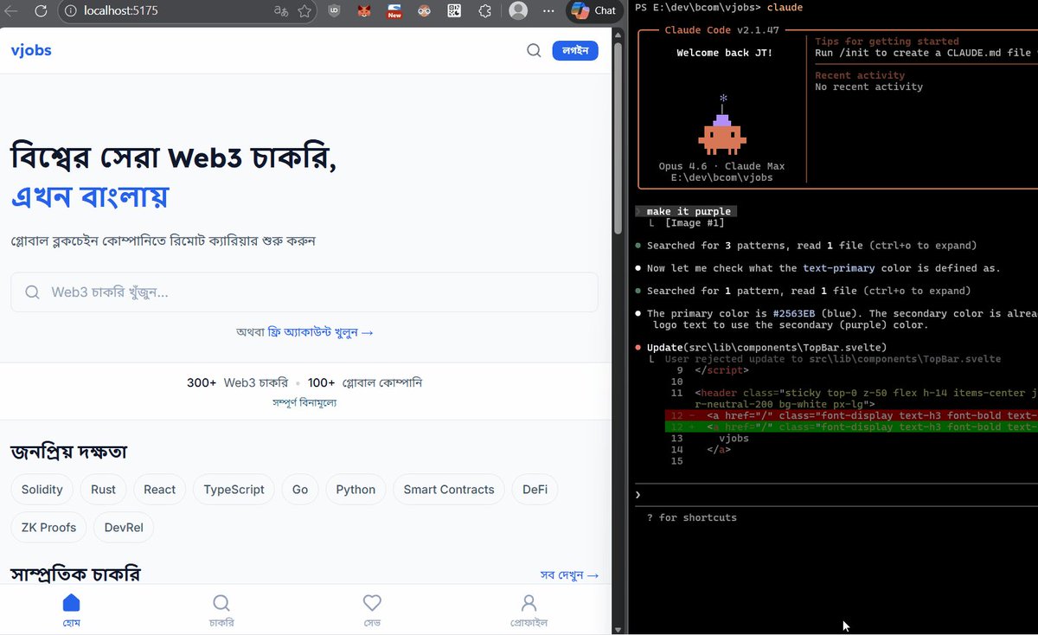
Task: Open the browser profile avatar
Action: click(x=518, y=11)
